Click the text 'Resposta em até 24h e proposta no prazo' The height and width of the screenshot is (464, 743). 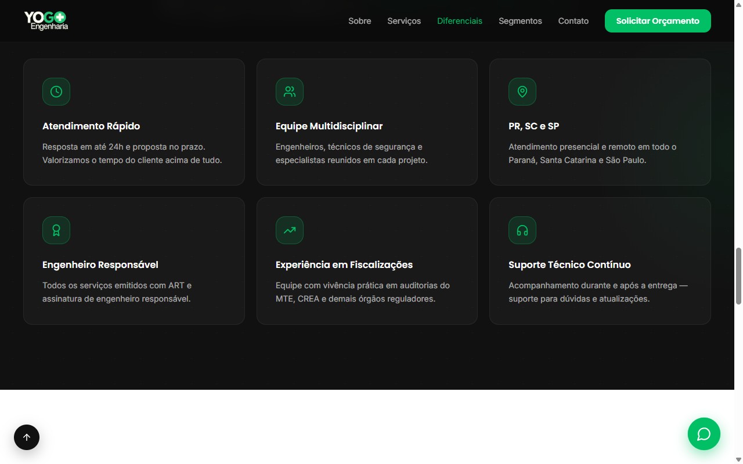click(124, 147)
